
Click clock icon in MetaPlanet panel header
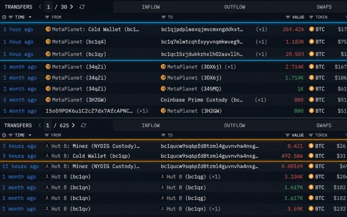4,17
